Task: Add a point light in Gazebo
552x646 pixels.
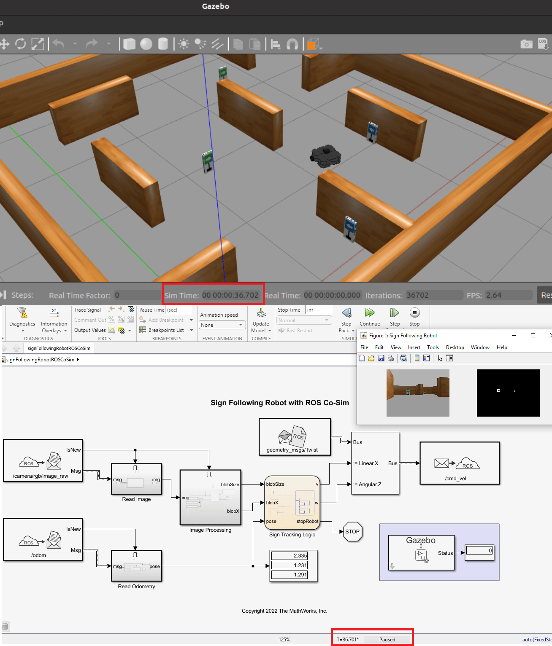Action: pyautogui.click(x=184, y=44)
